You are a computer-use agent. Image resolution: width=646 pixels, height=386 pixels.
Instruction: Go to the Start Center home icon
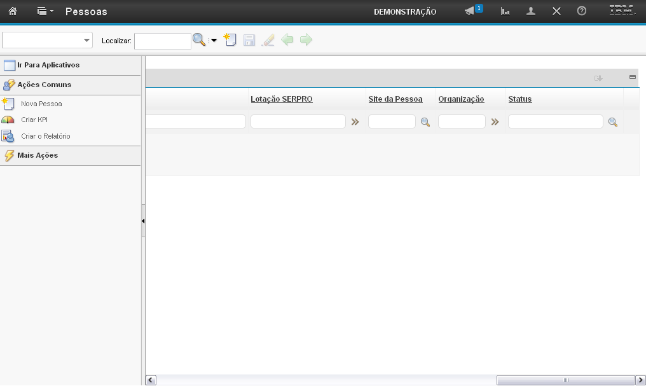(12, 11)
